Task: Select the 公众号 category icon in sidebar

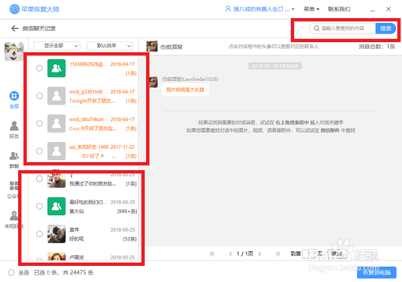Action: [x=14, y=186]
